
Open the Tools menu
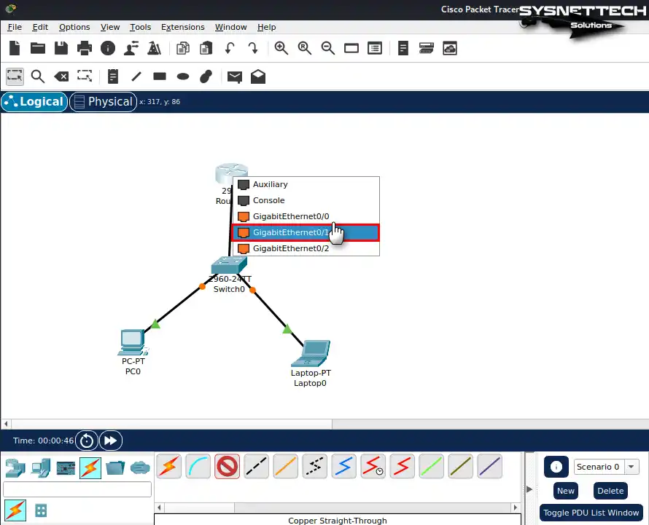pyautogui.click(x=140, y=27)
